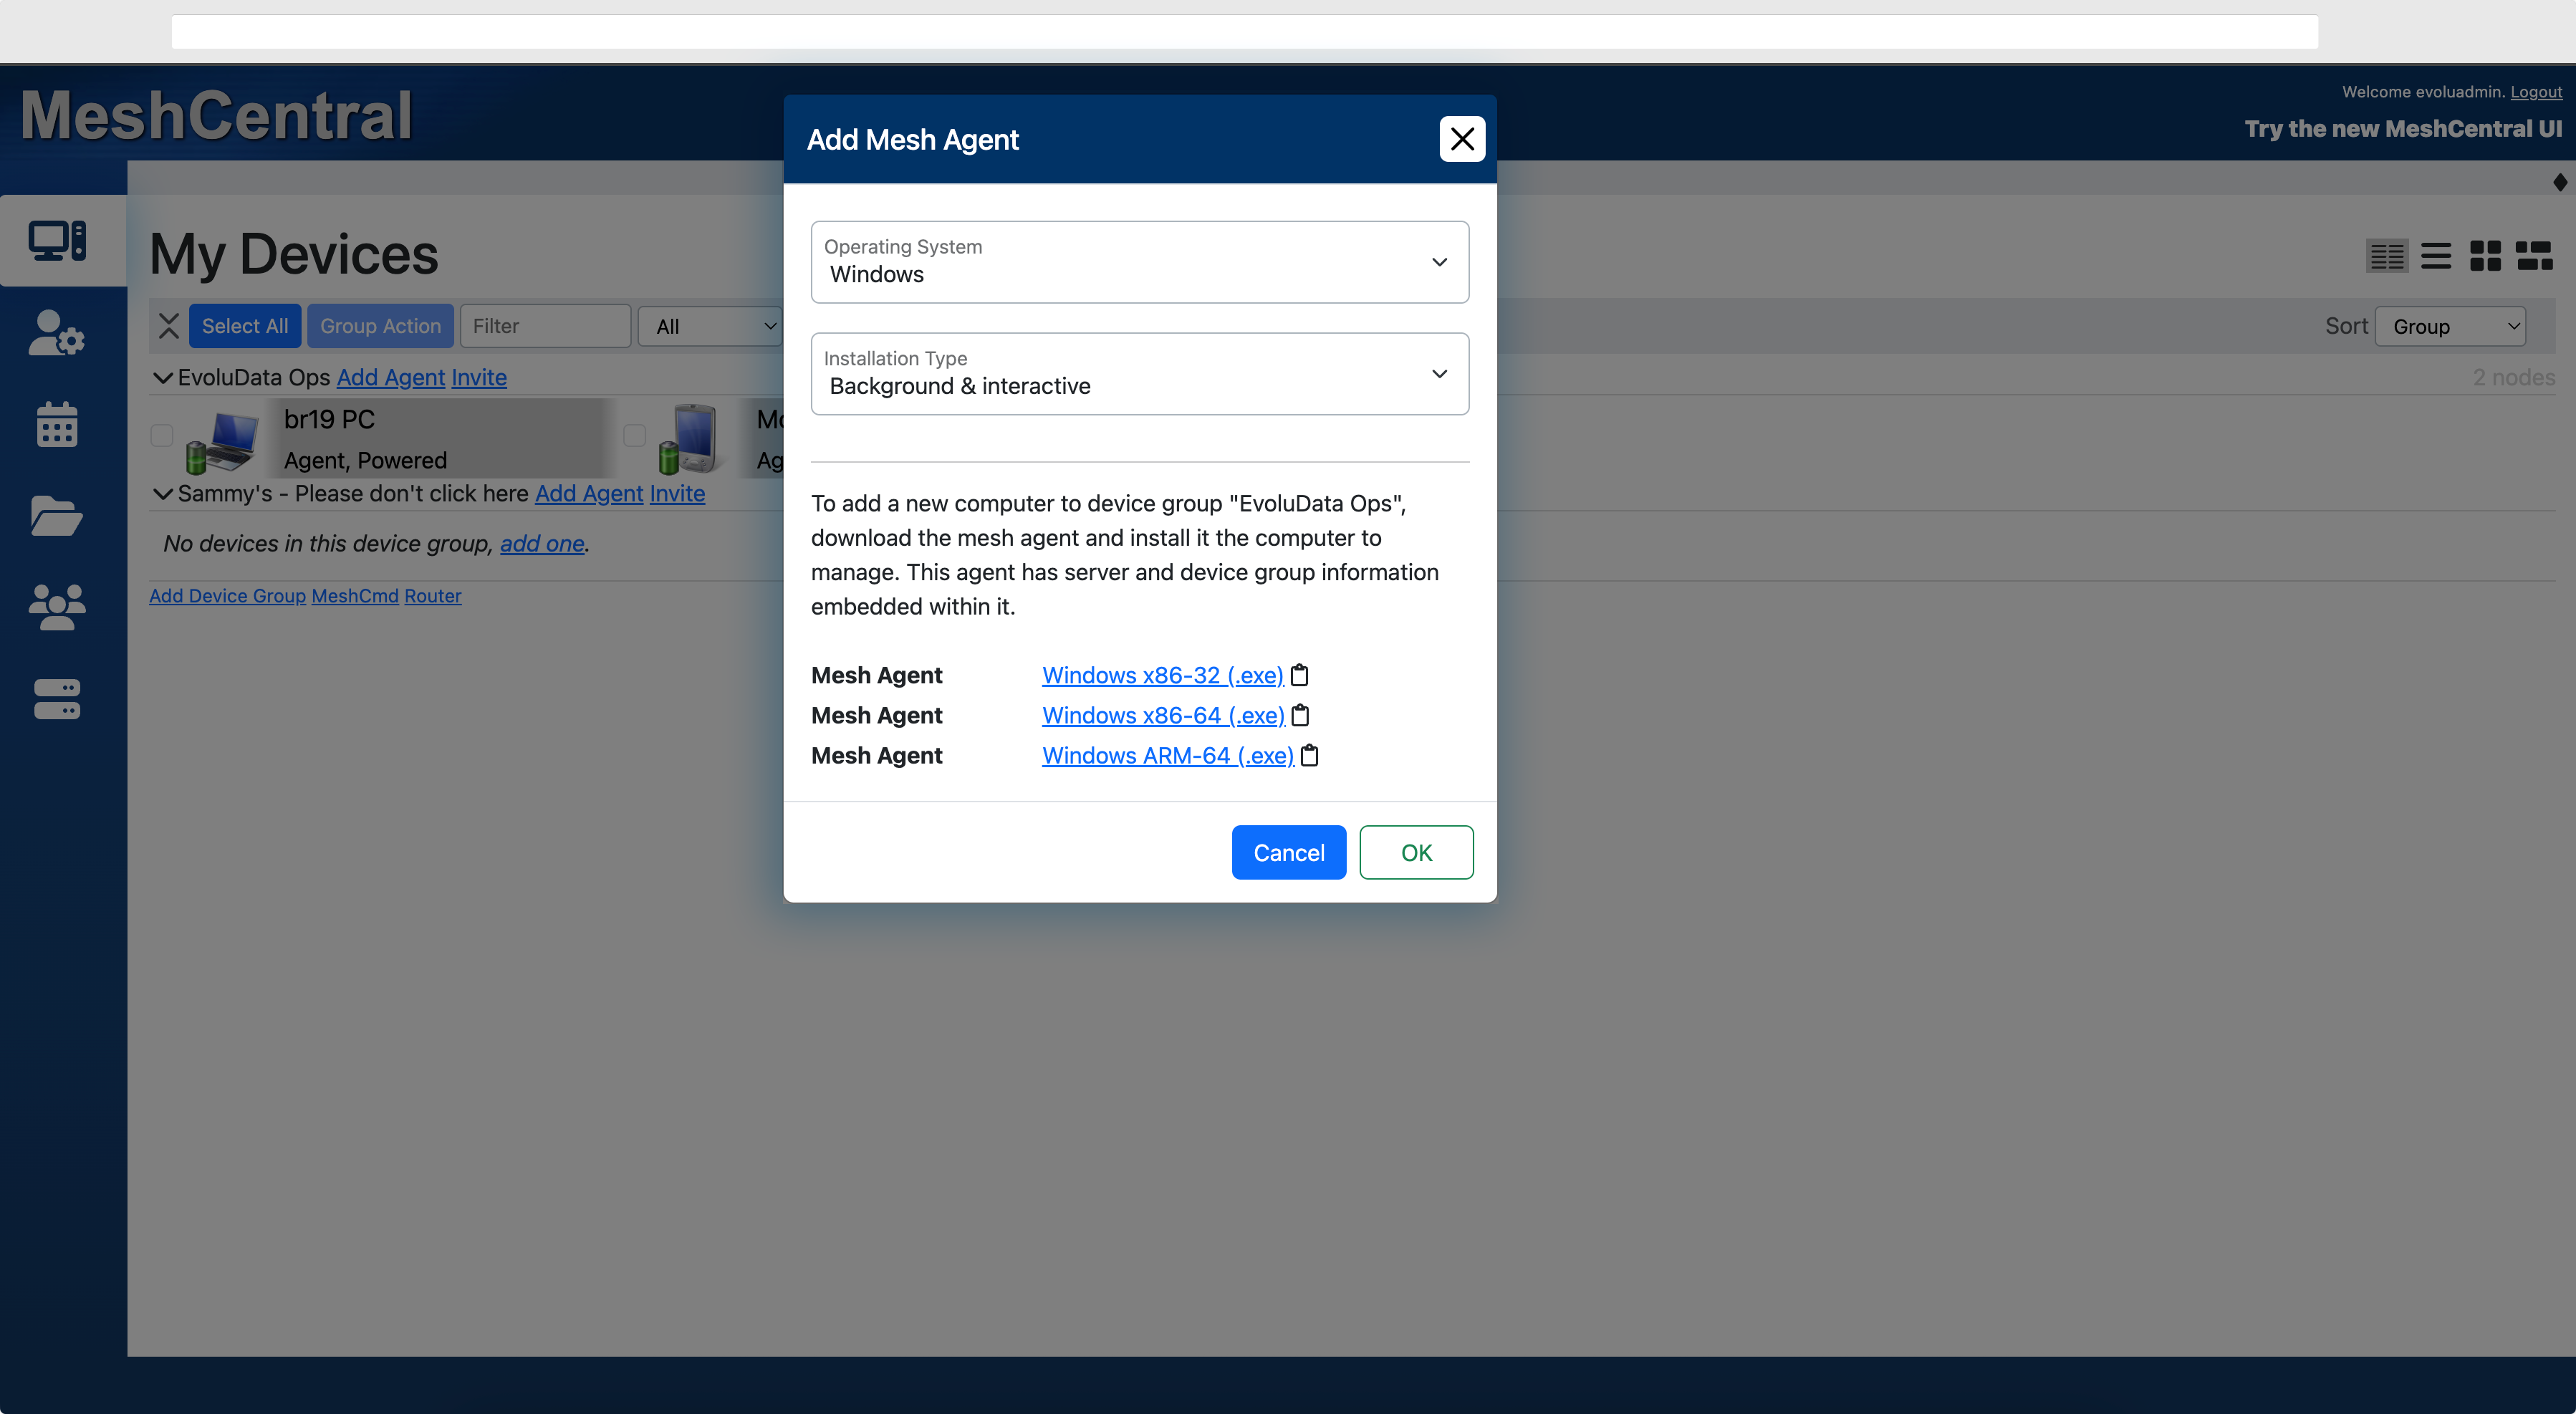Select the br19 PC device name

(x=329, y=420)
